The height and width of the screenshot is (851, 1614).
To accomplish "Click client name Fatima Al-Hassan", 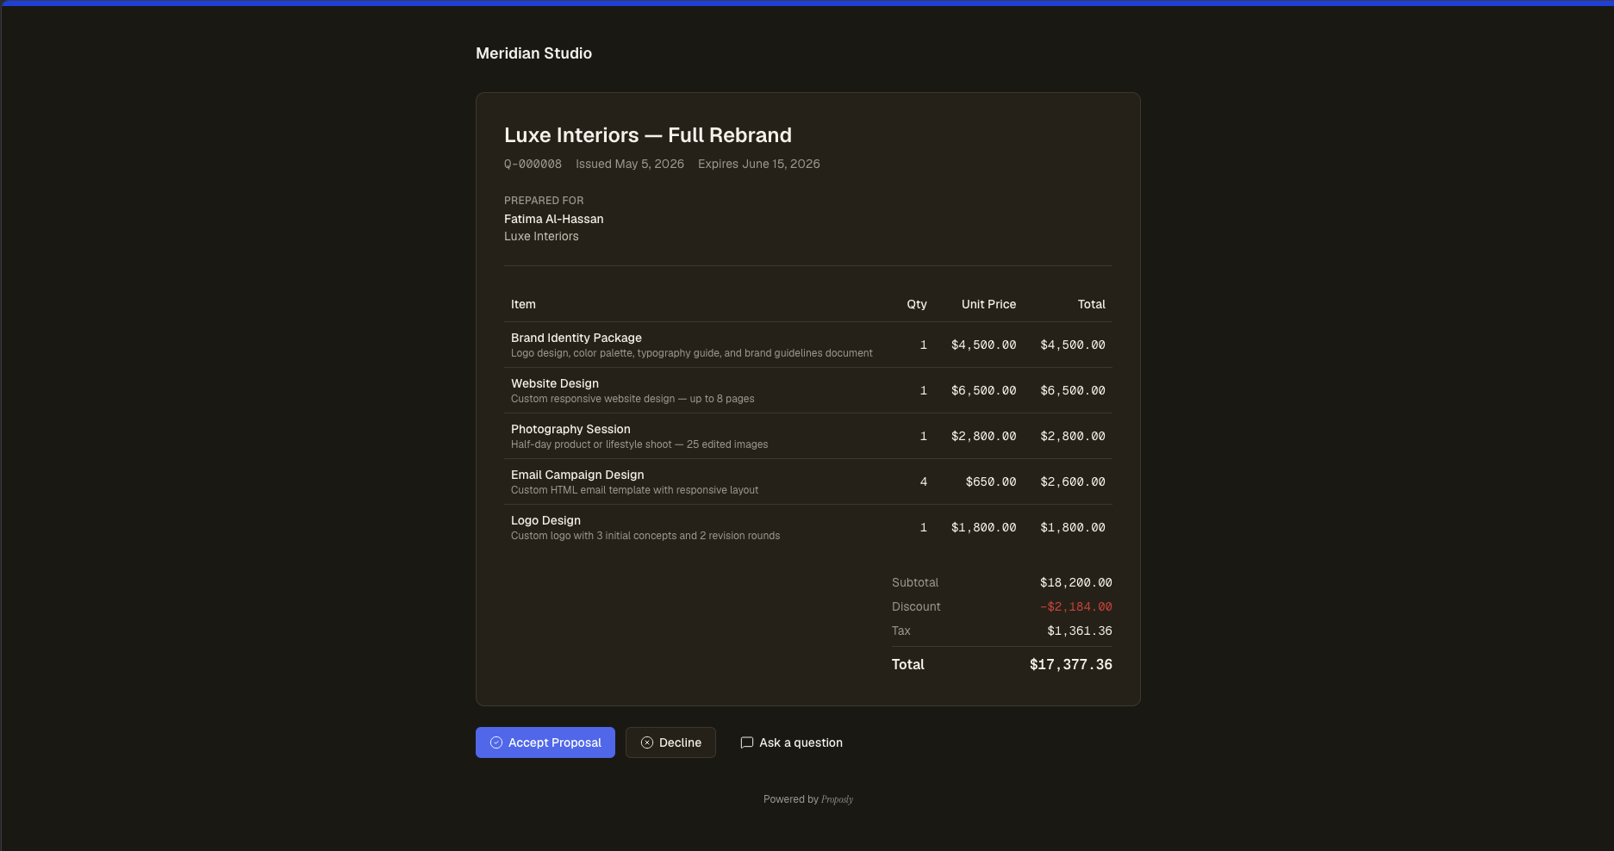I will (x=554, y=219).
